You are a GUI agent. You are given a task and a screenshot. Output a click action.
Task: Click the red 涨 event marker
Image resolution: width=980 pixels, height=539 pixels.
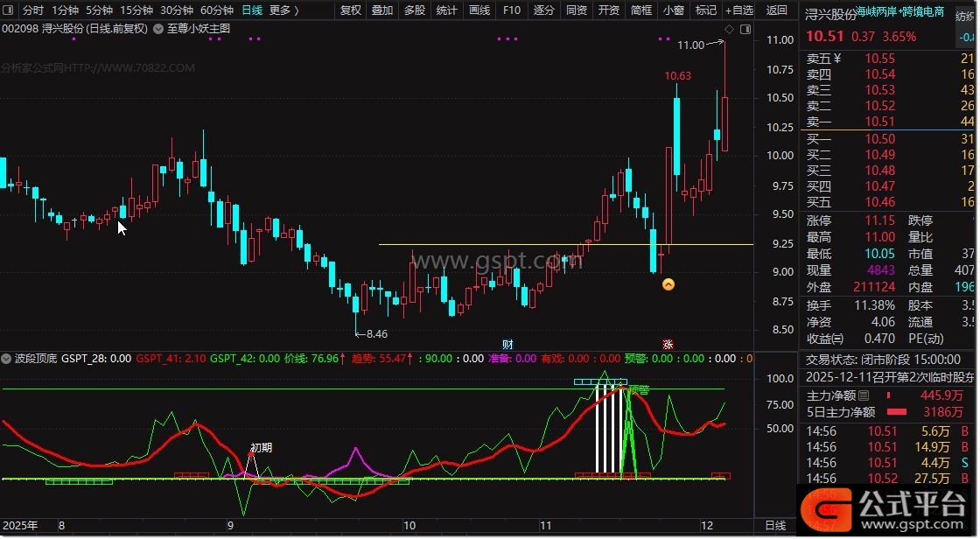click(x=668, y=344)
